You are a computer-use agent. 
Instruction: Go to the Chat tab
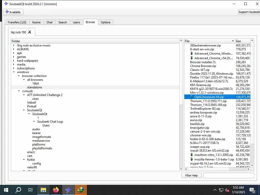pos(50,22)
